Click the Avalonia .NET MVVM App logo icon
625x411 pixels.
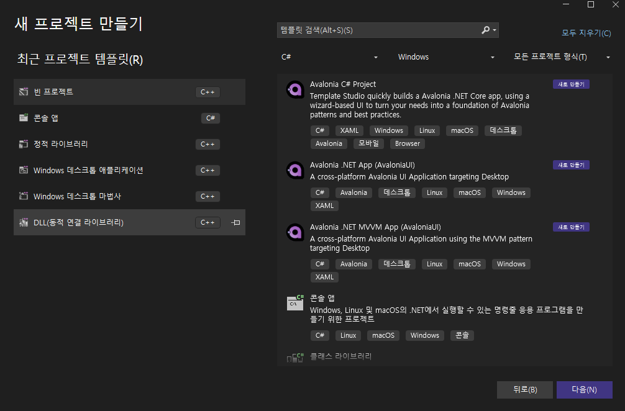[295, 233]
